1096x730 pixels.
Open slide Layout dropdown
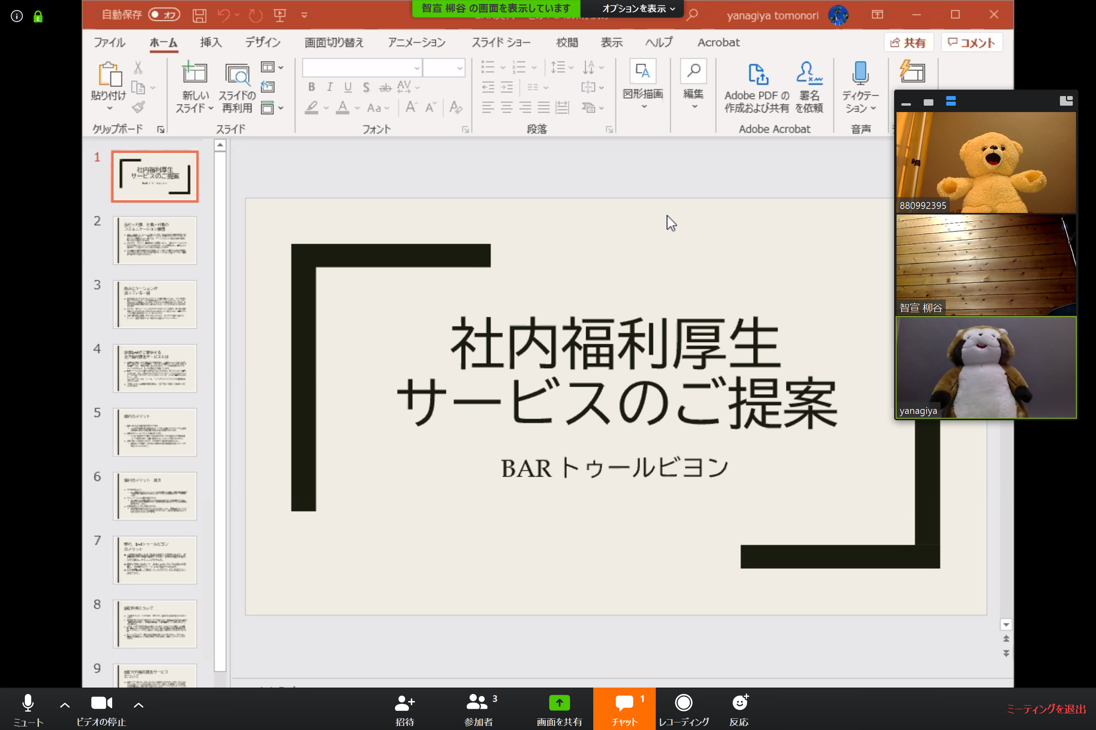[272, 67]
